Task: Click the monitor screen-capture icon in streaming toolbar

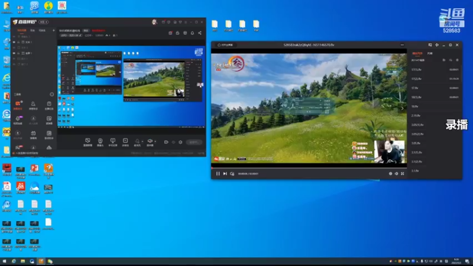Action: 88,141
